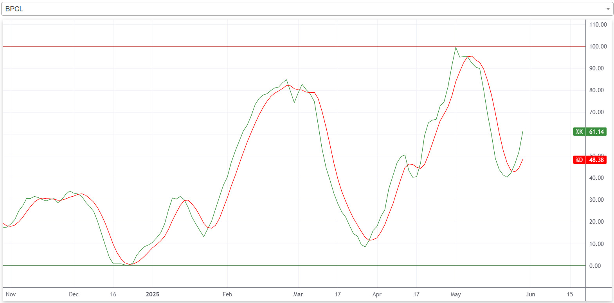Click the 0.00 price axis label

tap(595, 266)
